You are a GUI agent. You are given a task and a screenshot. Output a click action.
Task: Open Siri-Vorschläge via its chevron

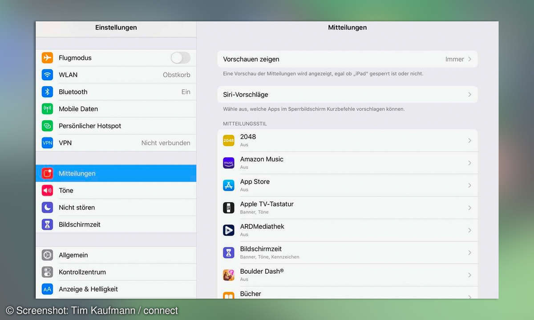pos(469,95)
